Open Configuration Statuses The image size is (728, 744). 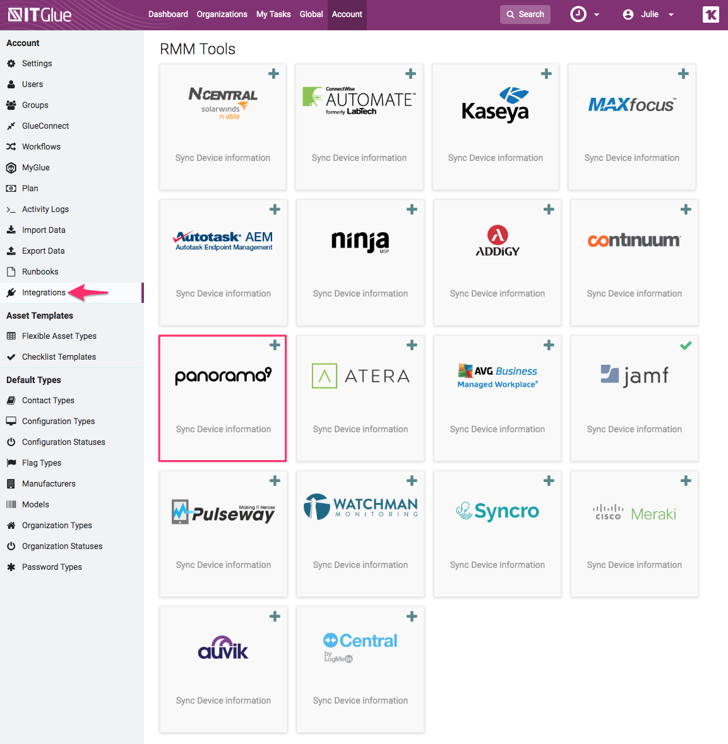63,442
